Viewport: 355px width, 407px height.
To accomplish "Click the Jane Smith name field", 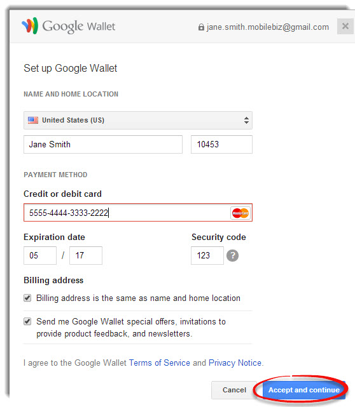I will 103,144.
